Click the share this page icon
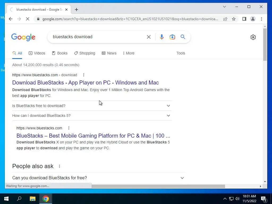The image size is (272, 204). tap(225, 19)
